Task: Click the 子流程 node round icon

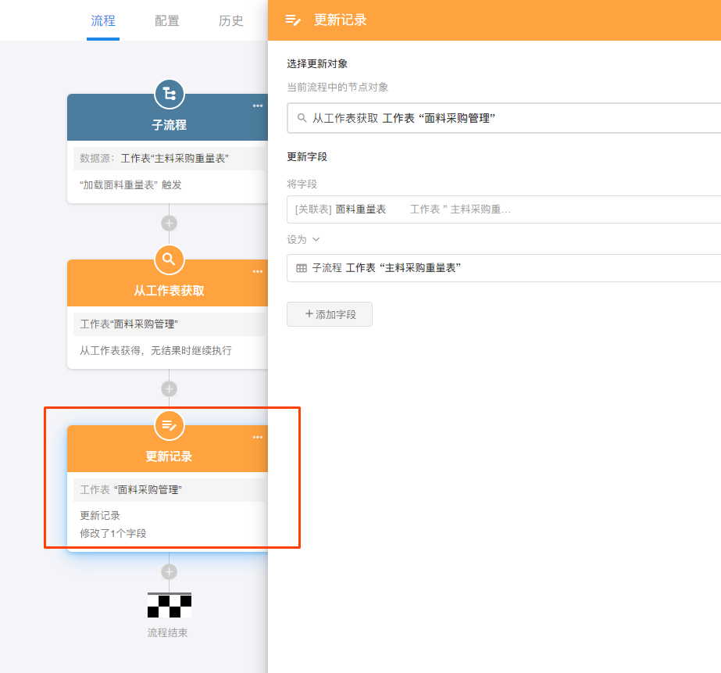Action: tap(170, 95)
